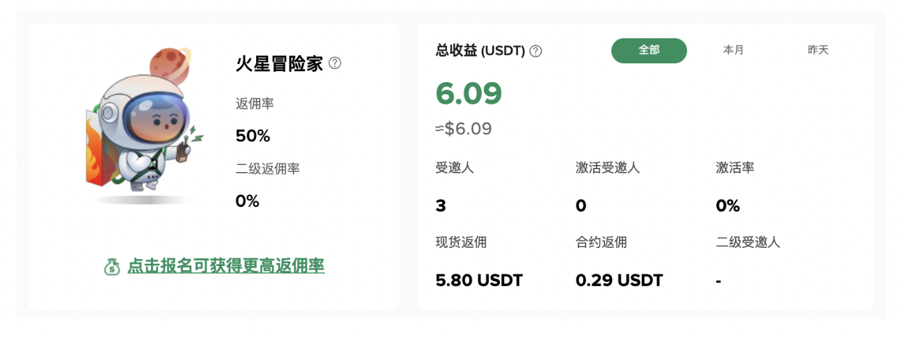Click the 二级受邀人 label

pos(748,242)
